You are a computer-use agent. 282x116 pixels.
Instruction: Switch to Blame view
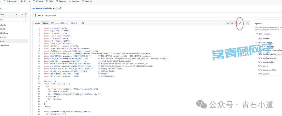46,23
